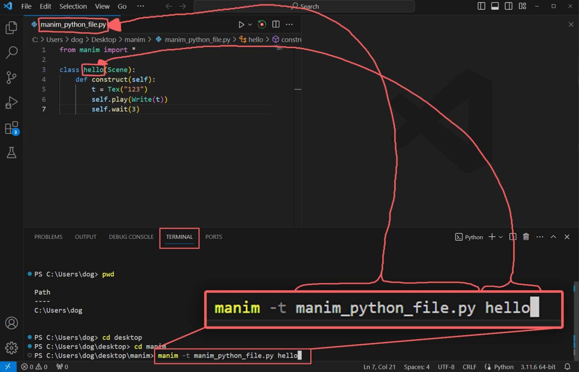The height and width of the screenshot is (372, 579).
Task: Maximize the panel with the chevron up
Action: coord(553,237)
